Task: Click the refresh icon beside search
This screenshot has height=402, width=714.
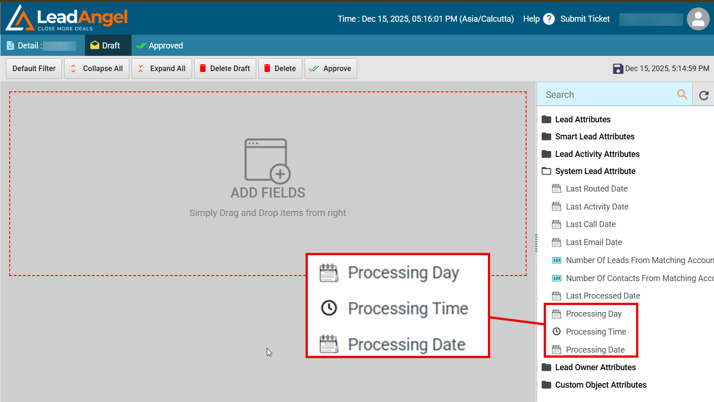Action: pos(703,95)
